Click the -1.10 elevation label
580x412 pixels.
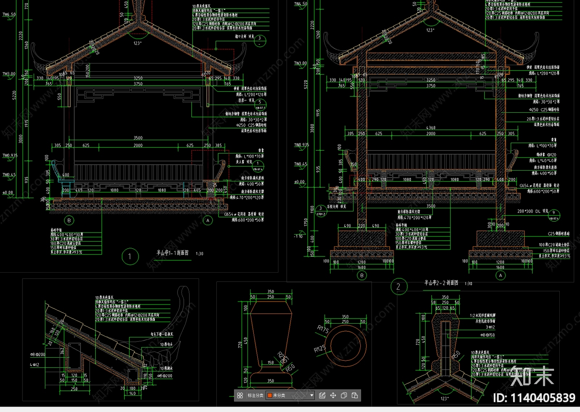[x=298, y=236]
